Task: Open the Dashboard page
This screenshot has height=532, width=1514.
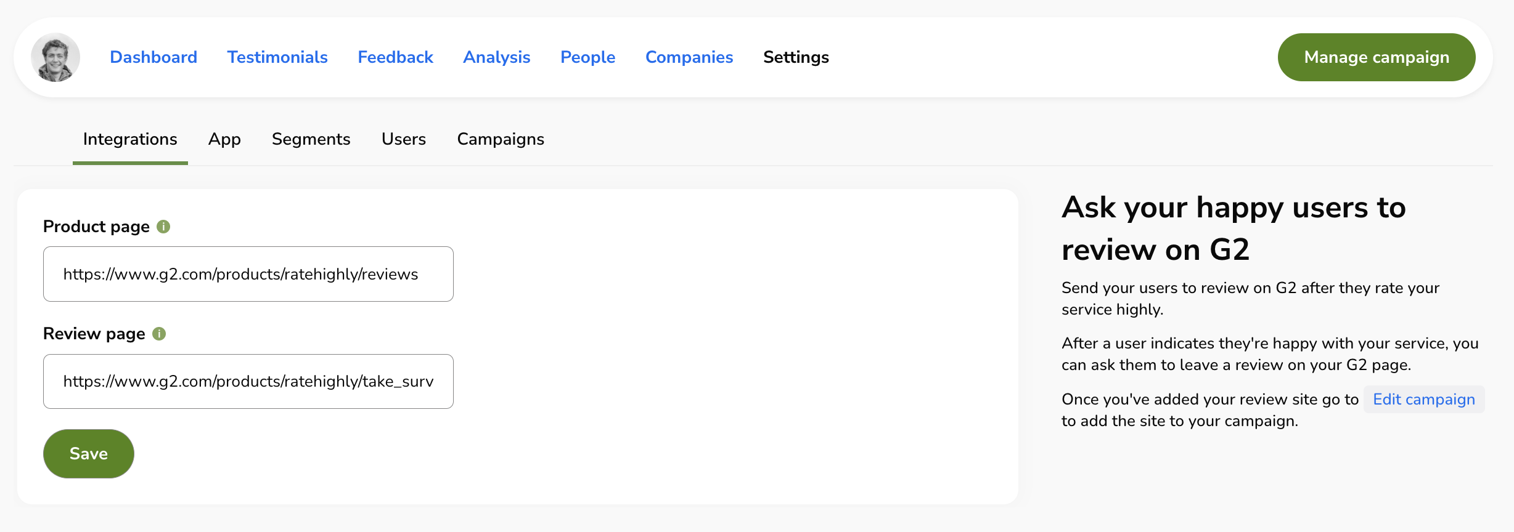Action: (153, 57)
